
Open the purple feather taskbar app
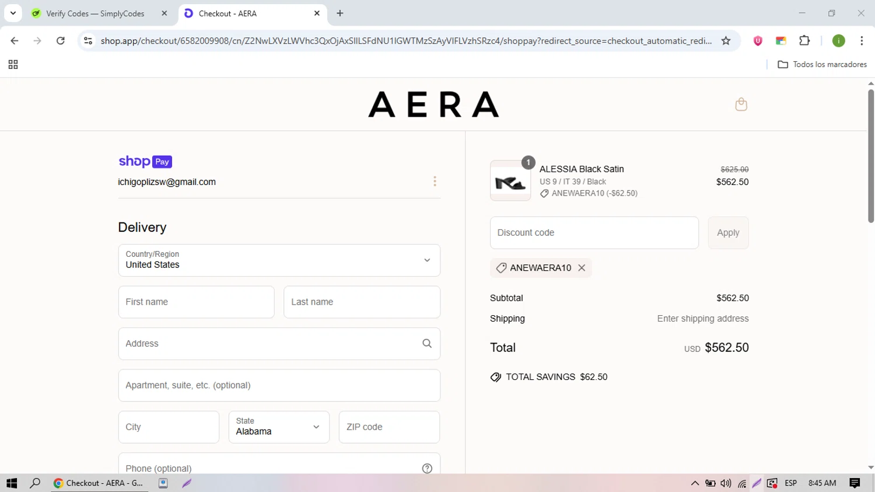[187, 483]
